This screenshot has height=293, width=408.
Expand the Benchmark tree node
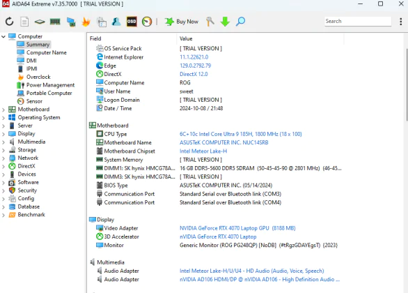(3, 215)
